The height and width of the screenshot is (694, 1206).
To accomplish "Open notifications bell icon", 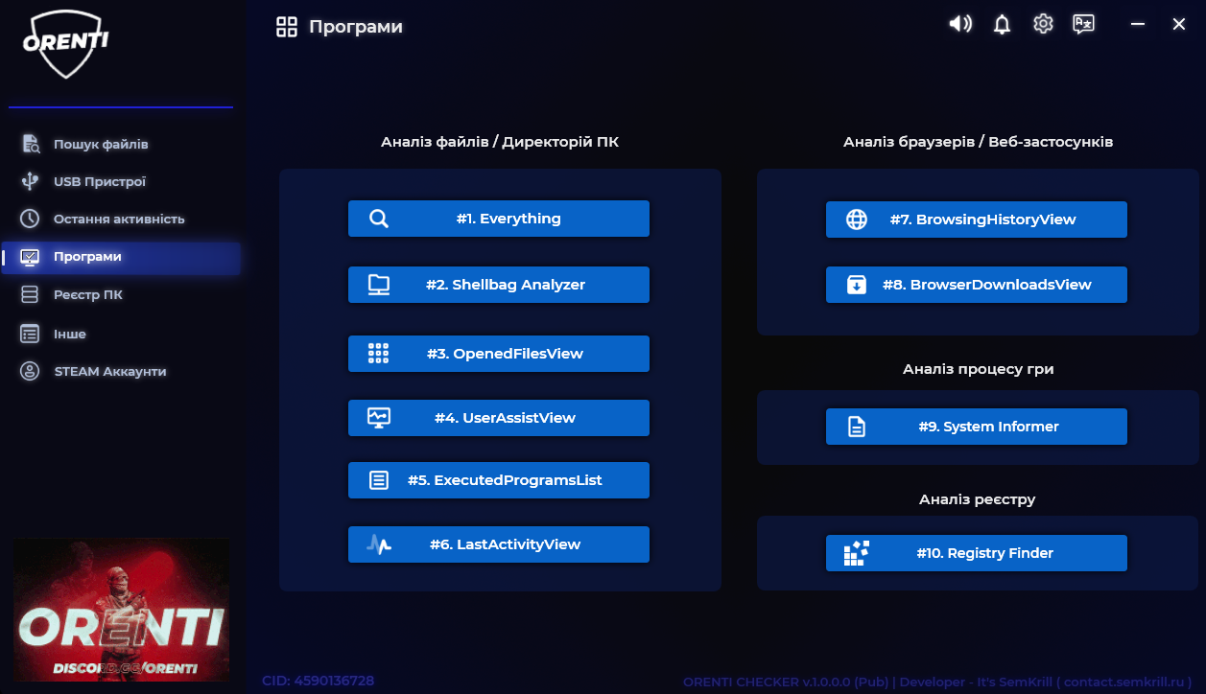I will pos(1002,25).
